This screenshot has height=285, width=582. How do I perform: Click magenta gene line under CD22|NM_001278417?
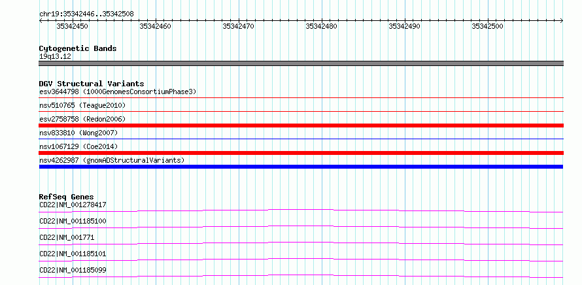[x=301, y=210]
